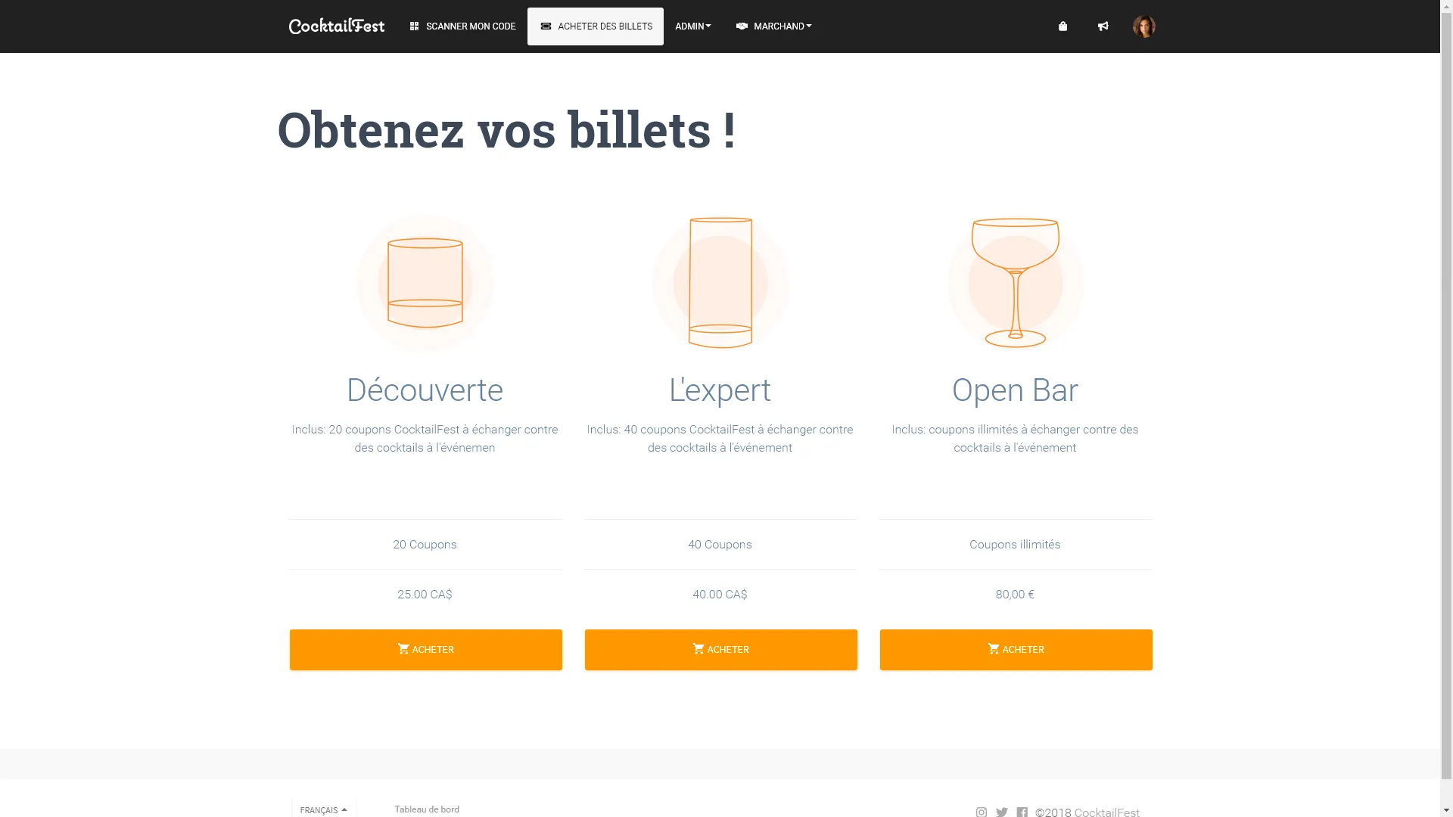1453x817 pixels.
Task: Click the Twitter icon in footer
Action: point(1001,812)
